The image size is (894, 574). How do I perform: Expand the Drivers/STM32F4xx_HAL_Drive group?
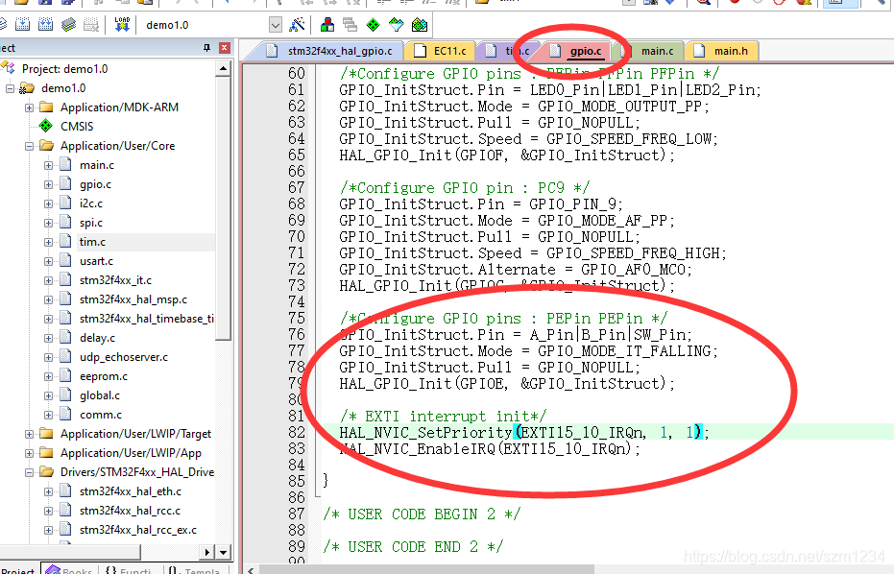tap(28, 471)
